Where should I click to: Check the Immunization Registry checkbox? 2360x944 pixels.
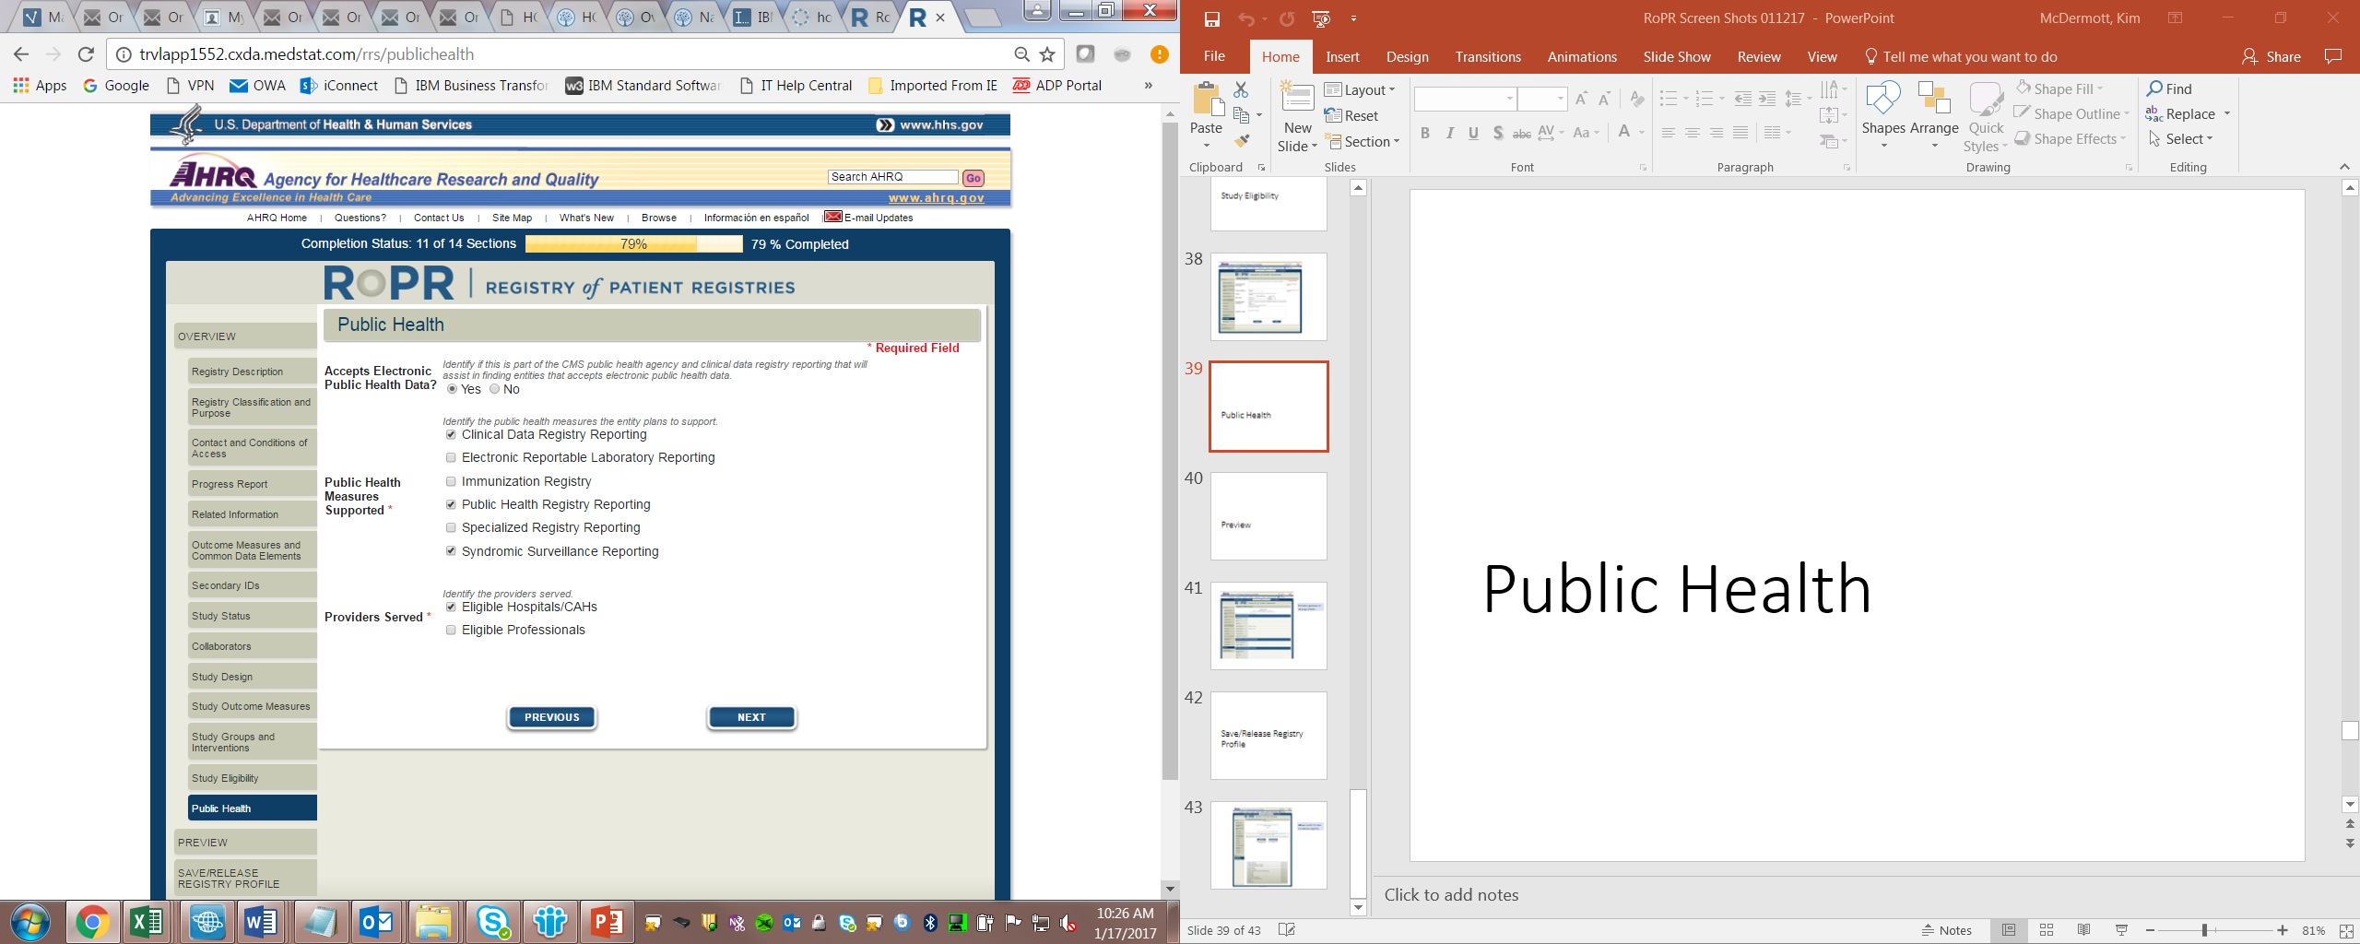coord(451,481)
